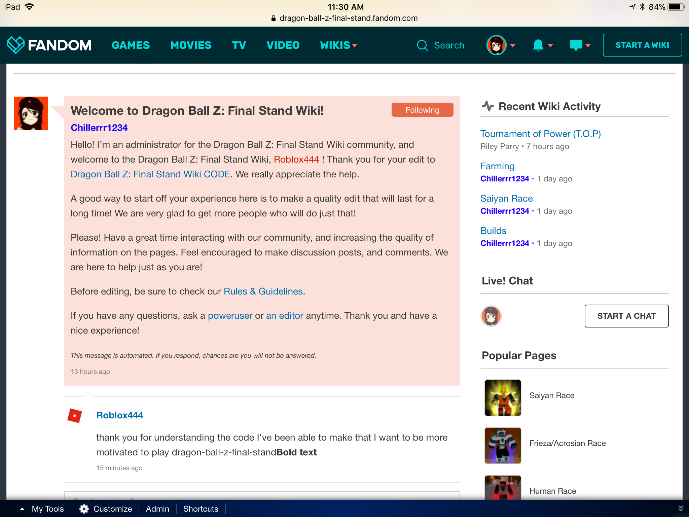Open the an editor link
689x517 pixels.
click(284, 316)
